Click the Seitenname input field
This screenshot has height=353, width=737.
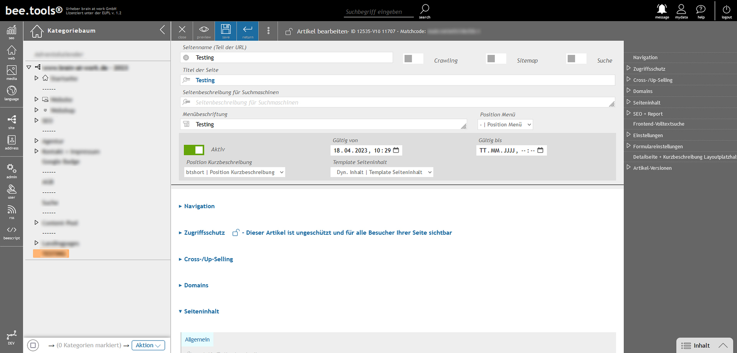tap(287, 58)
